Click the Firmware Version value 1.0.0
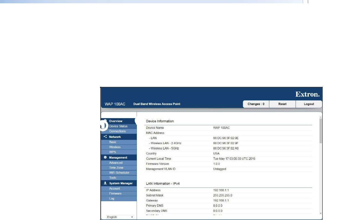This screenshot has width=362, height=220. tap(216, 164)
